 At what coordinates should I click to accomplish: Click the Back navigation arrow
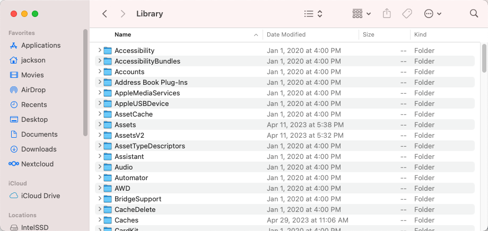[104, 14]
